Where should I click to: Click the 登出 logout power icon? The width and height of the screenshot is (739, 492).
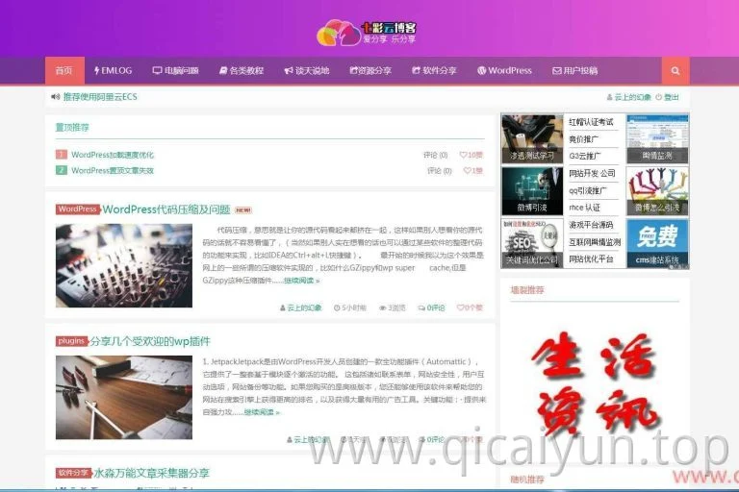click(658, 97)
